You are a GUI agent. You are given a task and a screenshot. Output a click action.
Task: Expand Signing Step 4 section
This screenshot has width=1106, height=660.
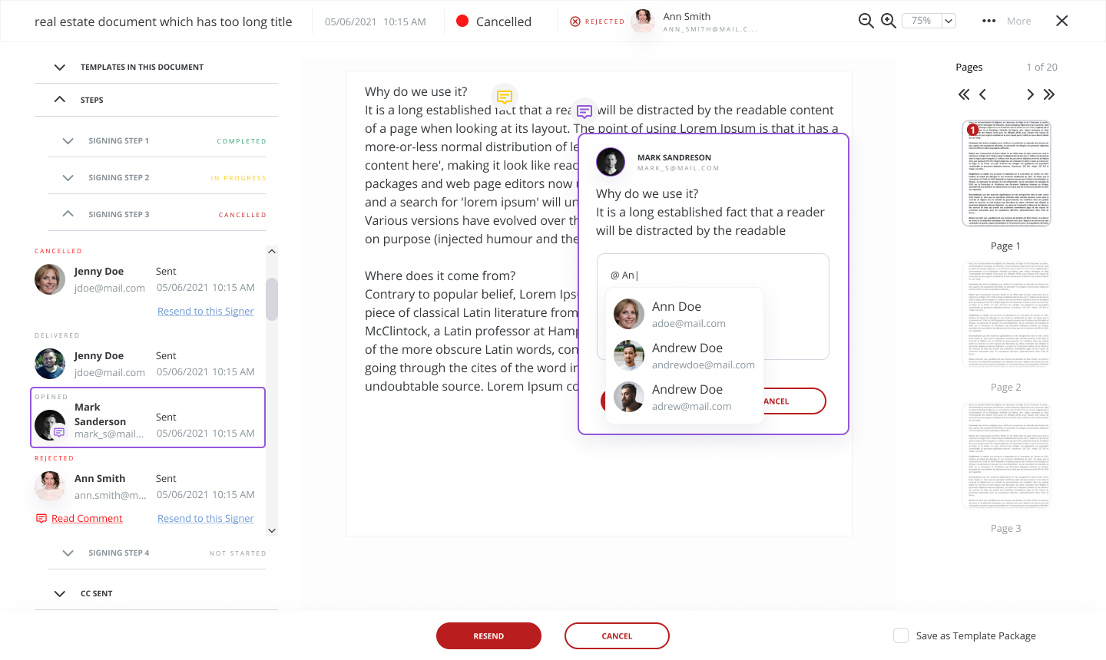pyautogui.click(x=68, y=553)
